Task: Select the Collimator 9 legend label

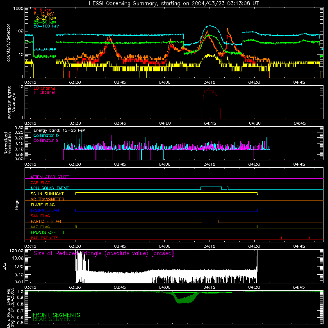Action: point(46,140)
